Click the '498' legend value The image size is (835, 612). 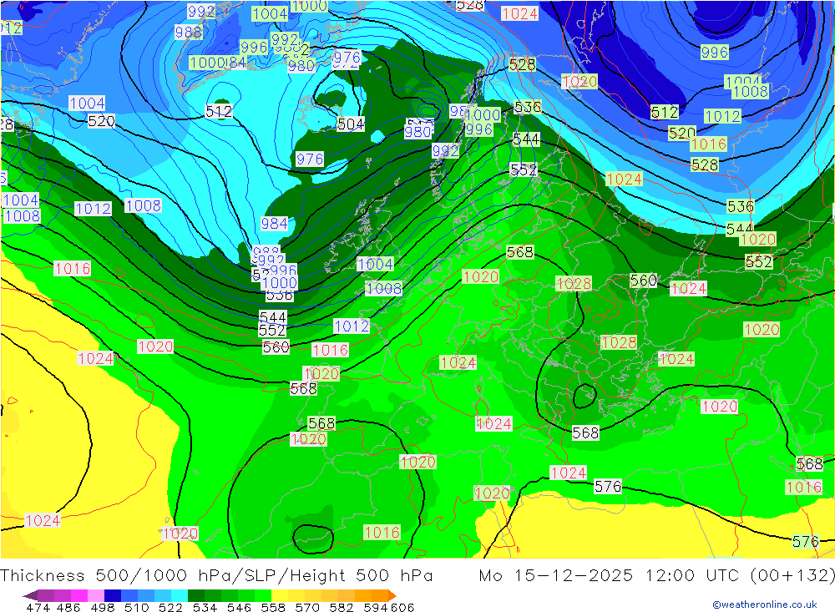(103, 607)
